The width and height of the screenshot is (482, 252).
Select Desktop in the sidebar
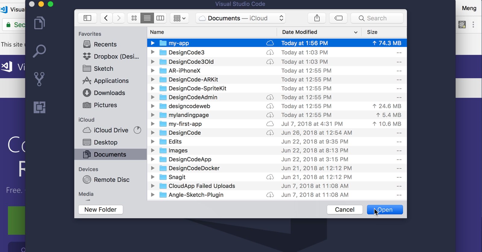(110, 142)
